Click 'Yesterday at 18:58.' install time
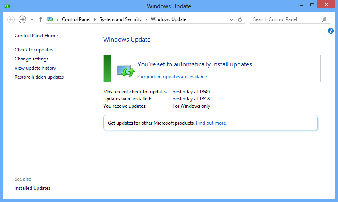The height and width of the screenshot is (202, 338). tap(192, 99)
